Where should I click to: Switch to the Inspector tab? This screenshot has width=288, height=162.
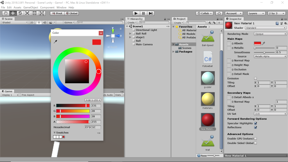click(234, 19)
